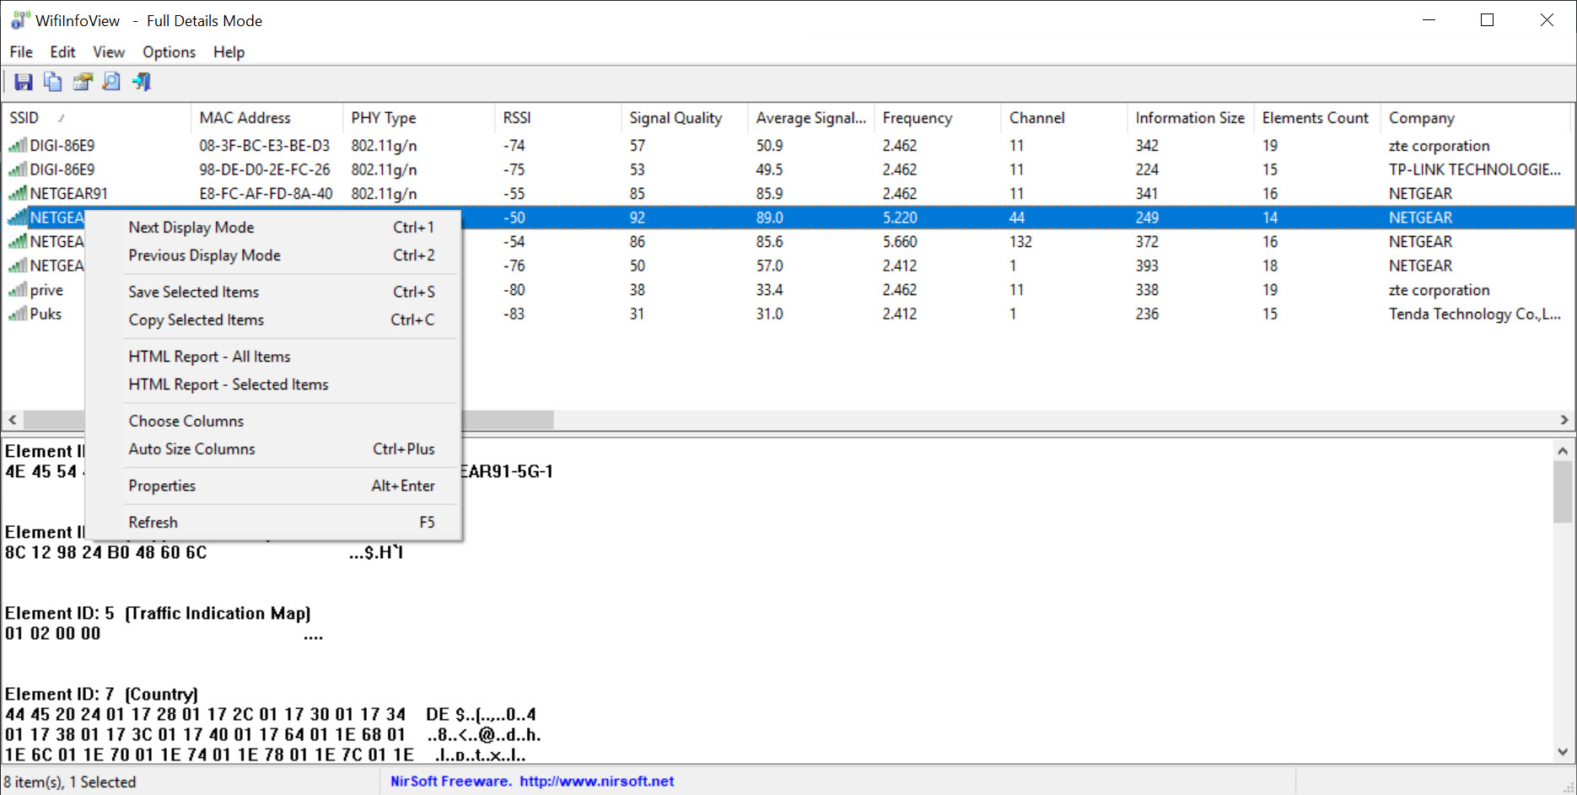Click the signal icon beside prive
This screenshot has height=795, width=1577.
[x=17, y=290]
